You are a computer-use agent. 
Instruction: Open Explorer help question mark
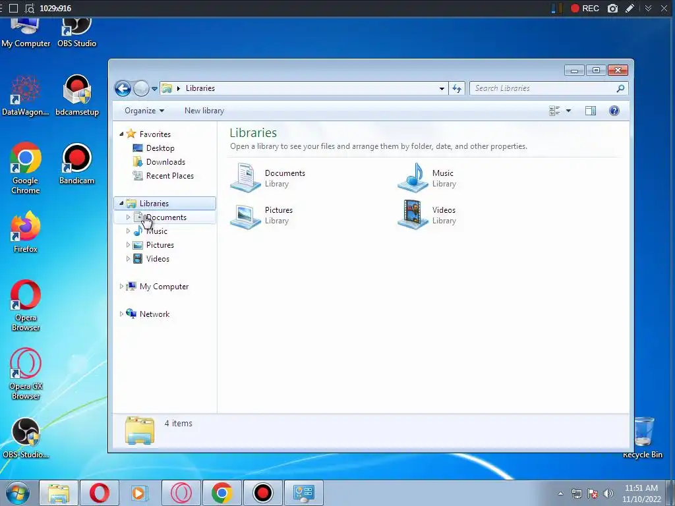614,111
